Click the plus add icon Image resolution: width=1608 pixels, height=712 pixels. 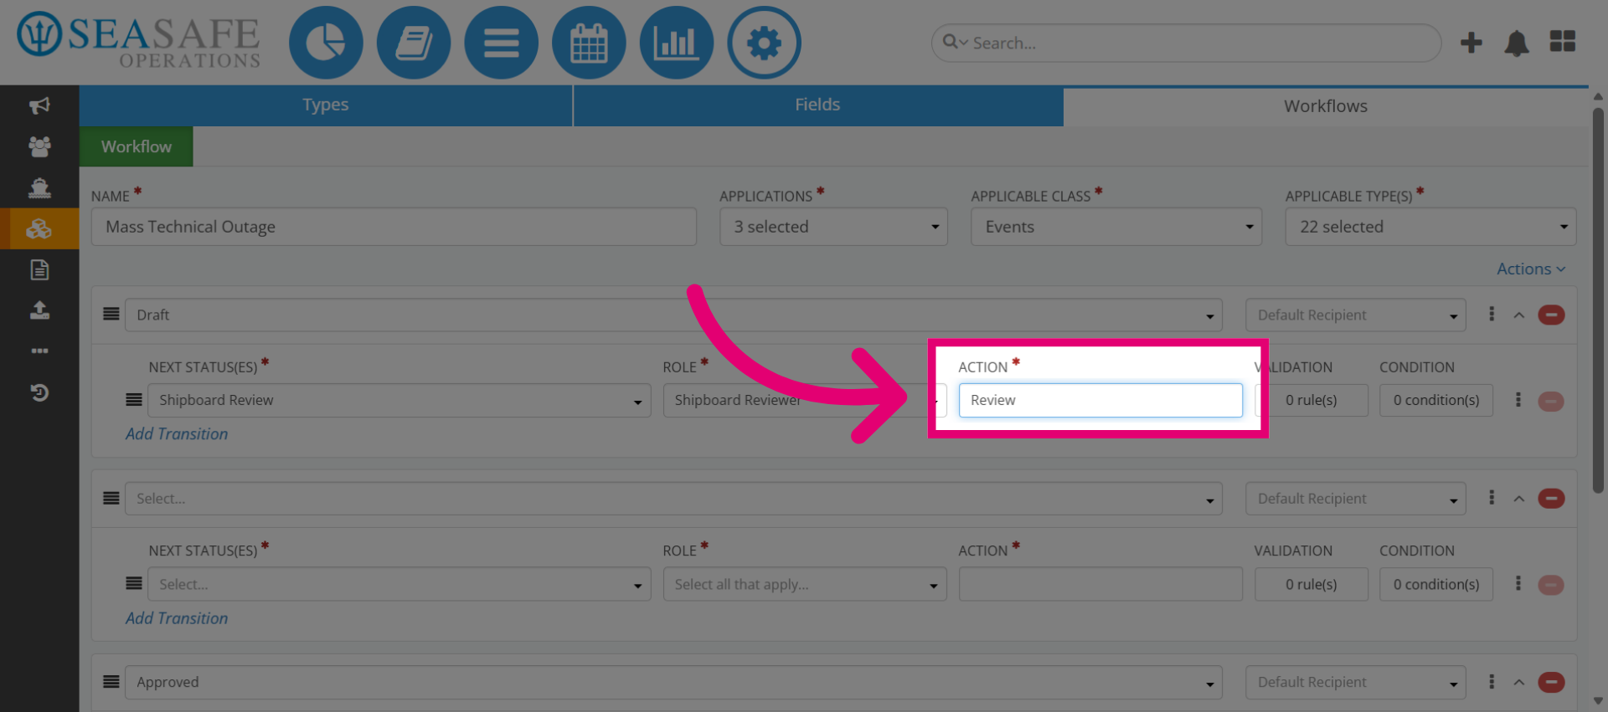(x=1471, y=43)
